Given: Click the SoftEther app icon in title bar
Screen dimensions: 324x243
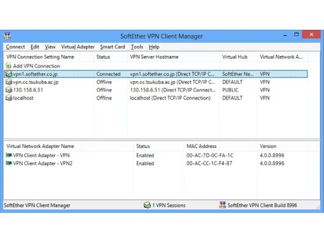Looking at the screenshot, I should coord(7,36).
